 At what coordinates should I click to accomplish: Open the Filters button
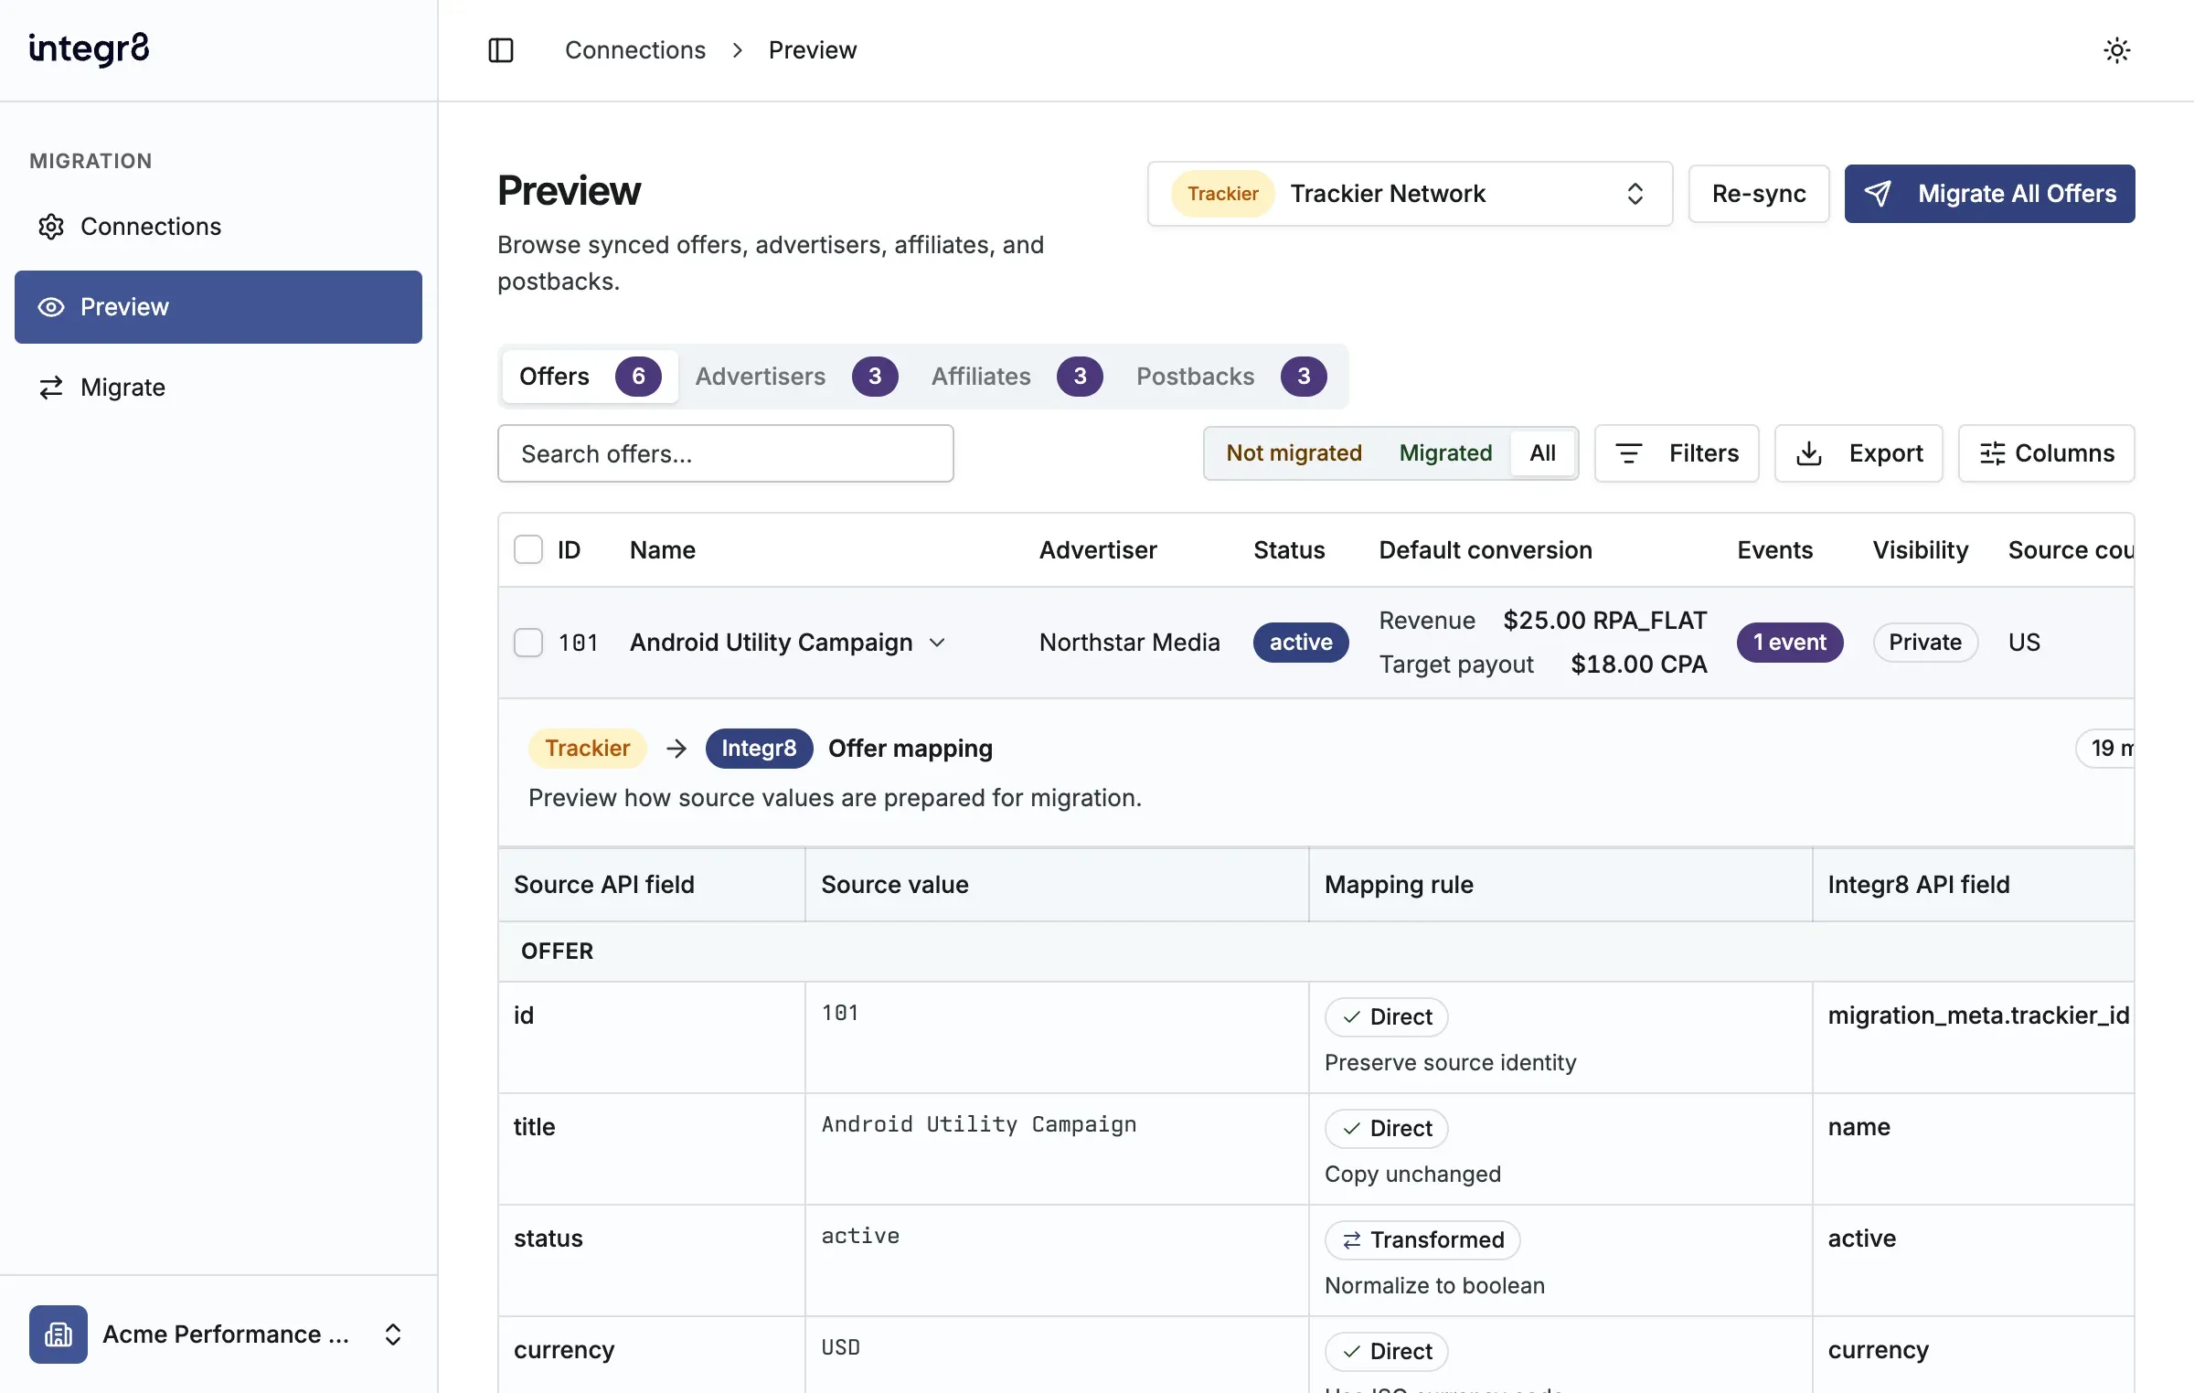1677,453
